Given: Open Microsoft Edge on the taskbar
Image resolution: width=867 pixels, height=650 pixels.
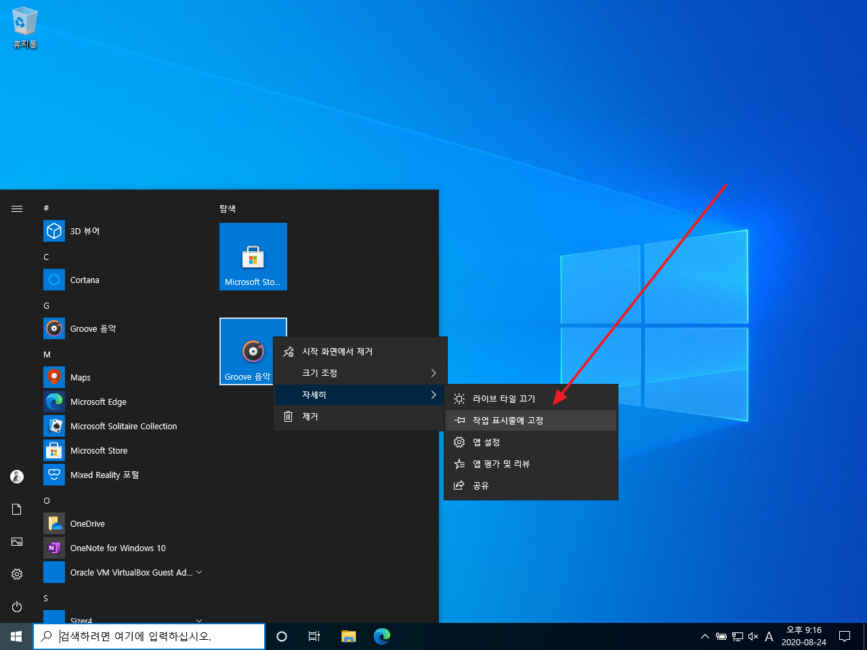Looking at the screenshot, I should pyautogui.click(x=382, y=636).
